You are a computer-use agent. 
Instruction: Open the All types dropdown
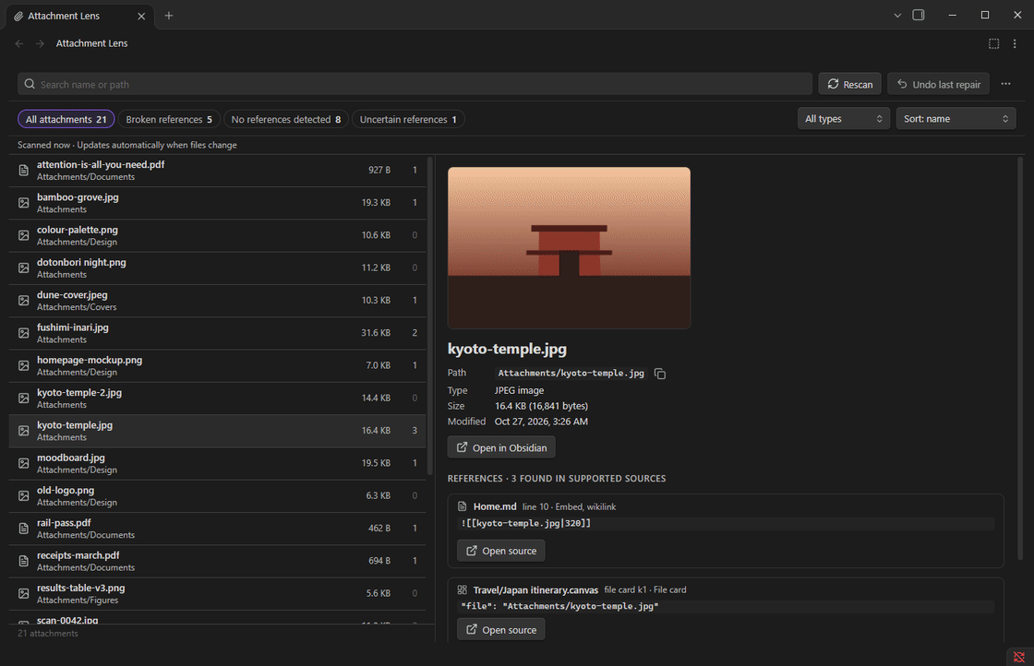tap(844, 119)
